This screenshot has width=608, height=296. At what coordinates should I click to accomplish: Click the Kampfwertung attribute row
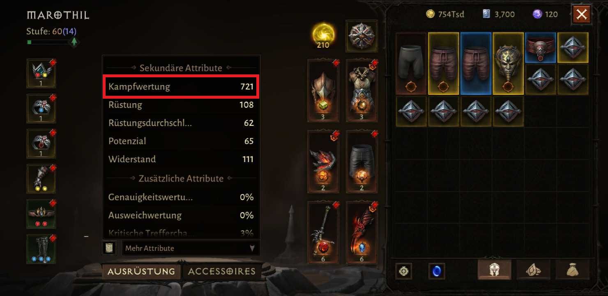pos(181,87)
